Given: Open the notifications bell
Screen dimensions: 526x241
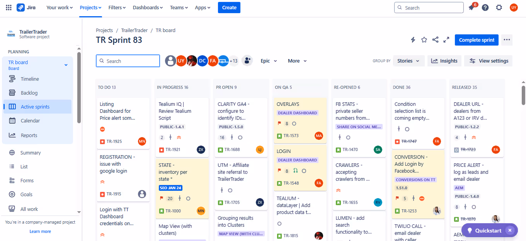Looking at the screenshot, I should (471, 8).
